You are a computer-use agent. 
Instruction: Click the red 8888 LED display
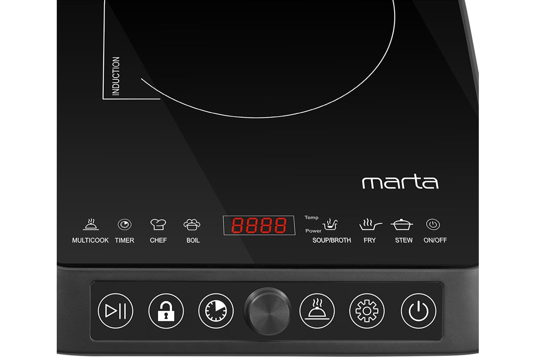pyautogui.click(x=259, y=225)
